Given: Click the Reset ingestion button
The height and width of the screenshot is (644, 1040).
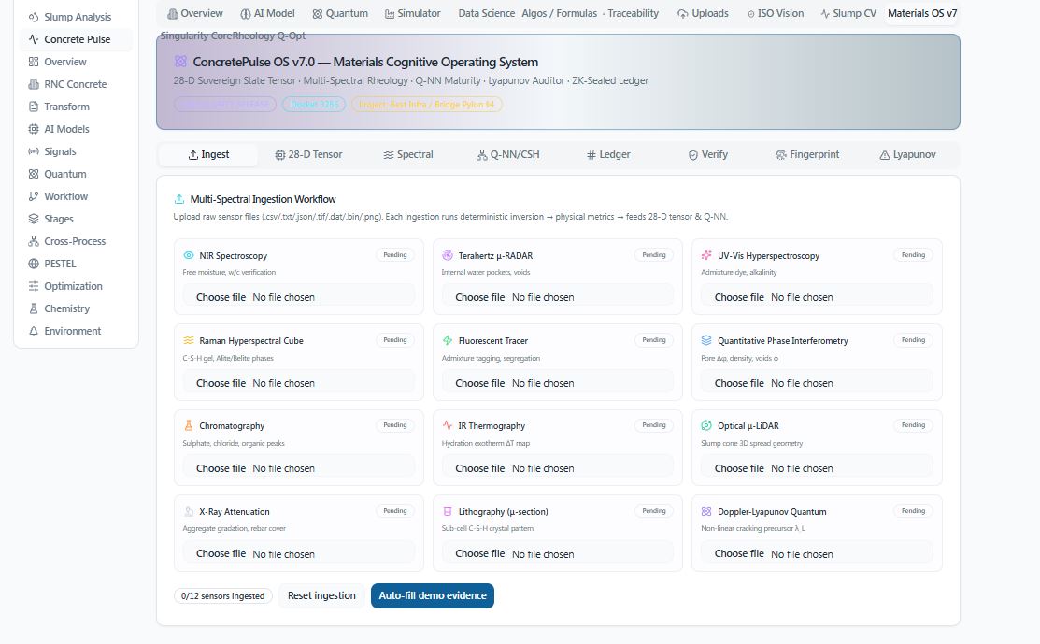Looking at the screenshot, I should coord(321,595).
